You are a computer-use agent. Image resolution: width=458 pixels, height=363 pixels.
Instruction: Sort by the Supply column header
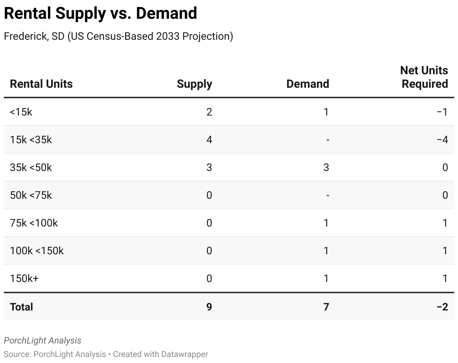[x=194, y=84]
